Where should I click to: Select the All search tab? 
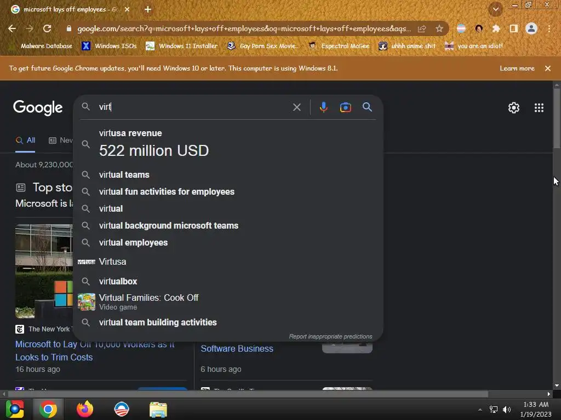pyautogui.click(x=25, y=141)
